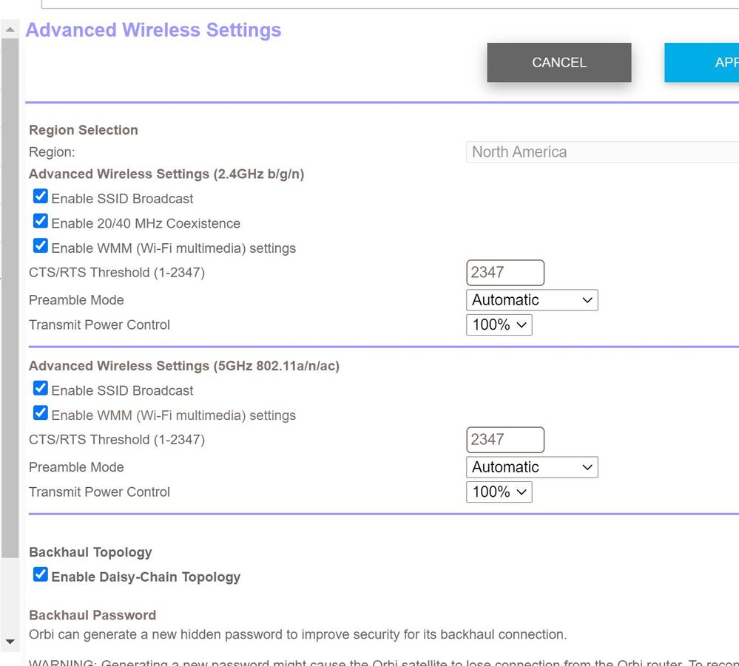The width and height of the screenshot is (739, 666).
Task: Click the scrollbar down arrow
Action: (10, 642)
